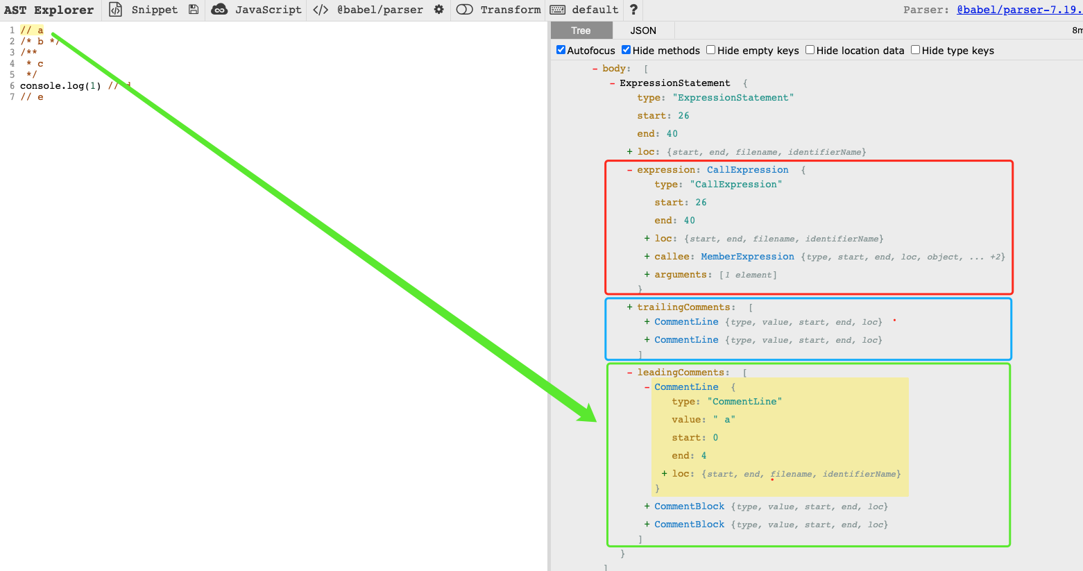Click the keyboard keymap icon
Image resolution: width=1083 pixels, height=571 pixels.
[x=558, y=10]
